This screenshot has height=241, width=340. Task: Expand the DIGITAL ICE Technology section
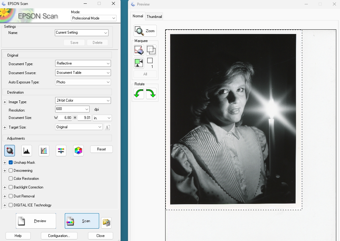click(5, 205)
